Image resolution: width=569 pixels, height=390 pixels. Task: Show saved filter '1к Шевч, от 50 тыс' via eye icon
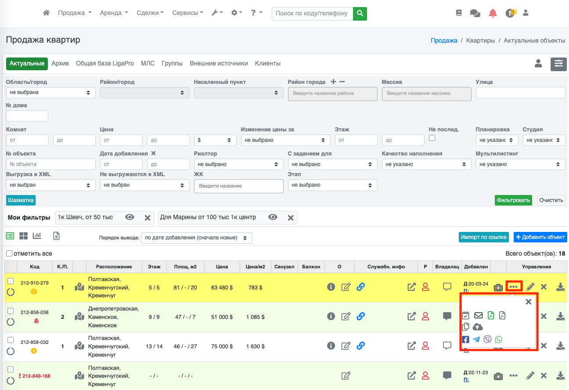point(130,217)
